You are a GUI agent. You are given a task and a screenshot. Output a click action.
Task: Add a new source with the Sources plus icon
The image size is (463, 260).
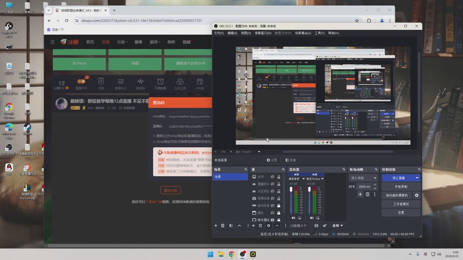click(x=253, y=225)
